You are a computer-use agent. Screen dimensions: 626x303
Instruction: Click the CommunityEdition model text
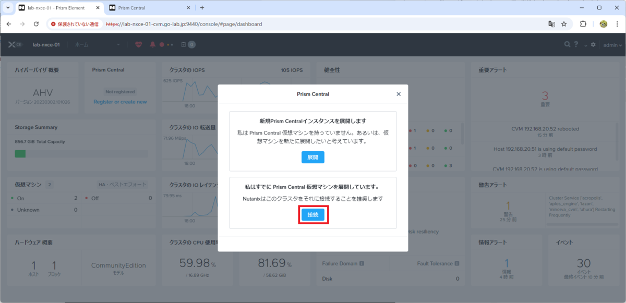click(119, 265)
